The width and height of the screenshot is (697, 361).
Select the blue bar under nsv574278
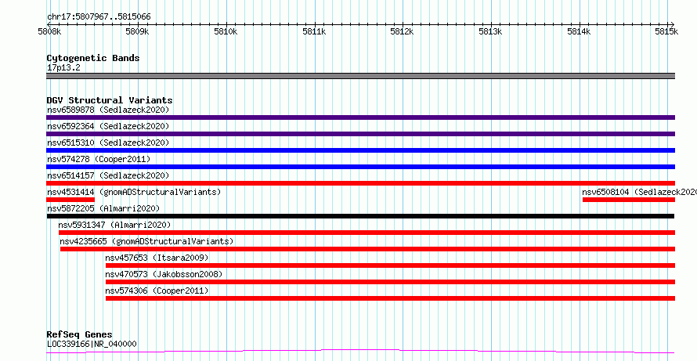360,167
